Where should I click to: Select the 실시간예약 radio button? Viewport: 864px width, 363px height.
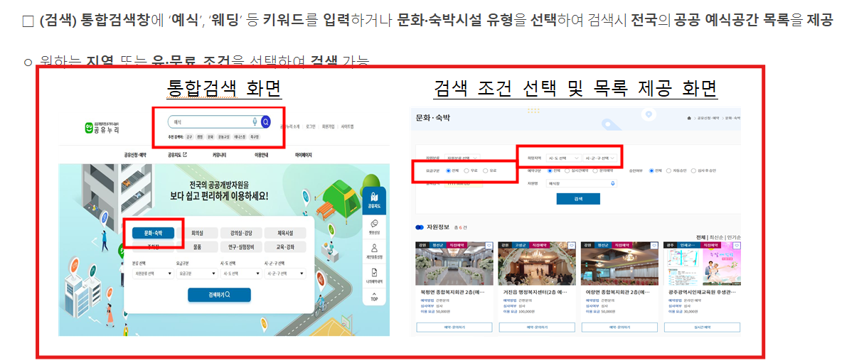click(567, 170)
